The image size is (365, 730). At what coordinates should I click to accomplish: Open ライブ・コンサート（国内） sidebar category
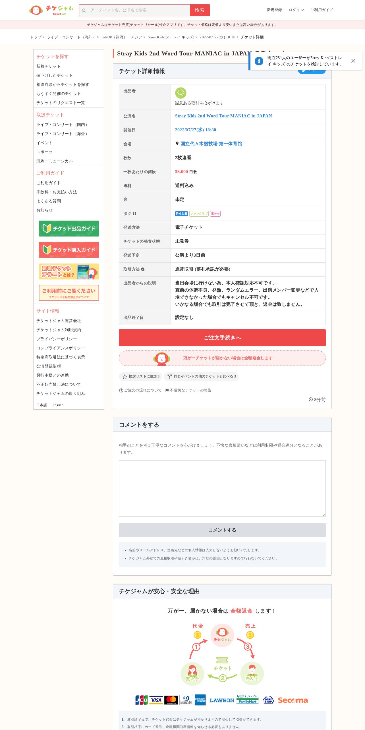coord(63,125)
